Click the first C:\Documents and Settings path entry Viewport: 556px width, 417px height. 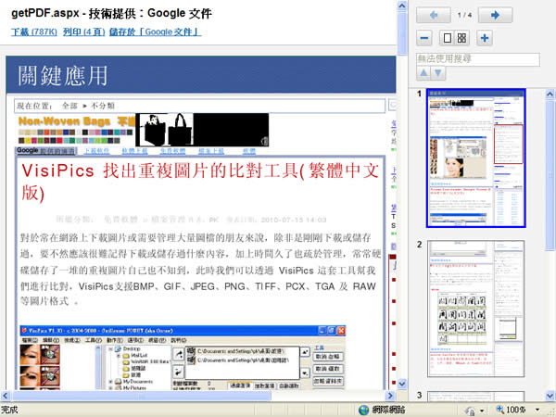point(236,351)
